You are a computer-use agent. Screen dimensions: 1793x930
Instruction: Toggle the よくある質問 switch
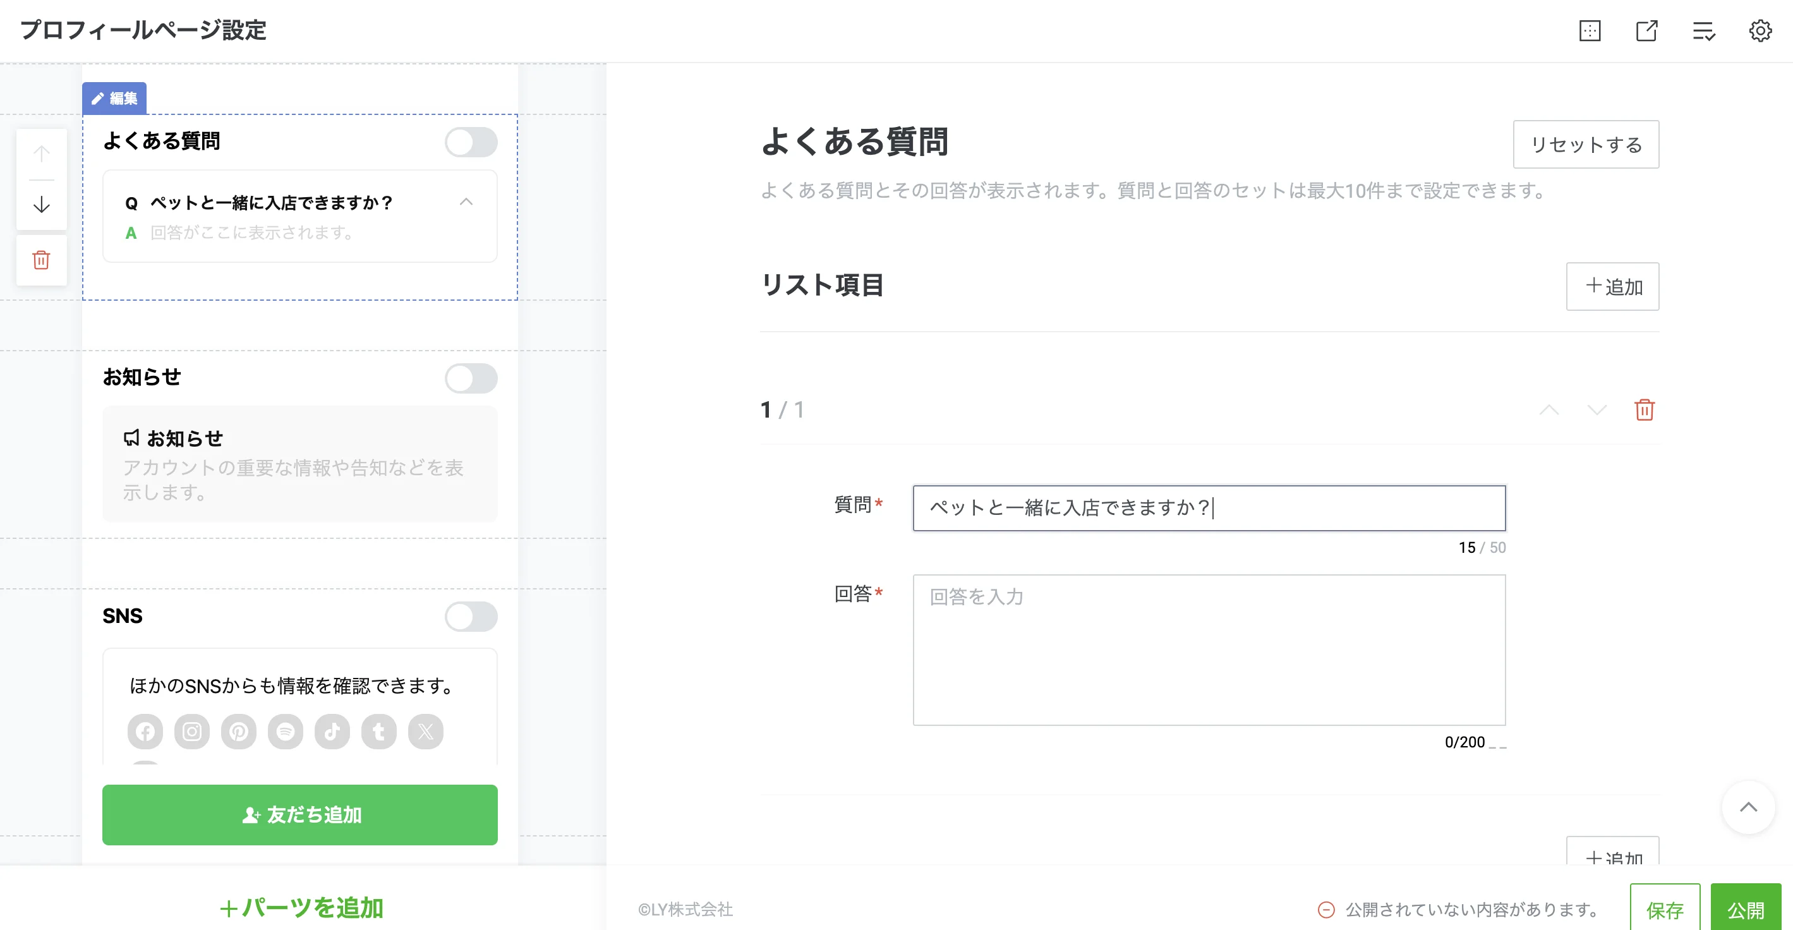point(471,142)
